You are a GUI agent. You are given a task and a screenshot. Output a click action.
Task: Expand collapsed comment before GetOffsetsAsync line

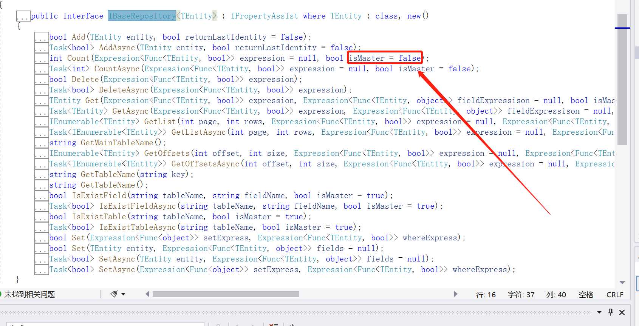pos(42,164)
